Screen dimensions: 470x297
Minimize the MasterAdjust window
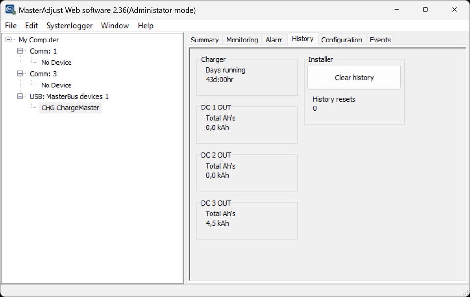click(397, 10)
